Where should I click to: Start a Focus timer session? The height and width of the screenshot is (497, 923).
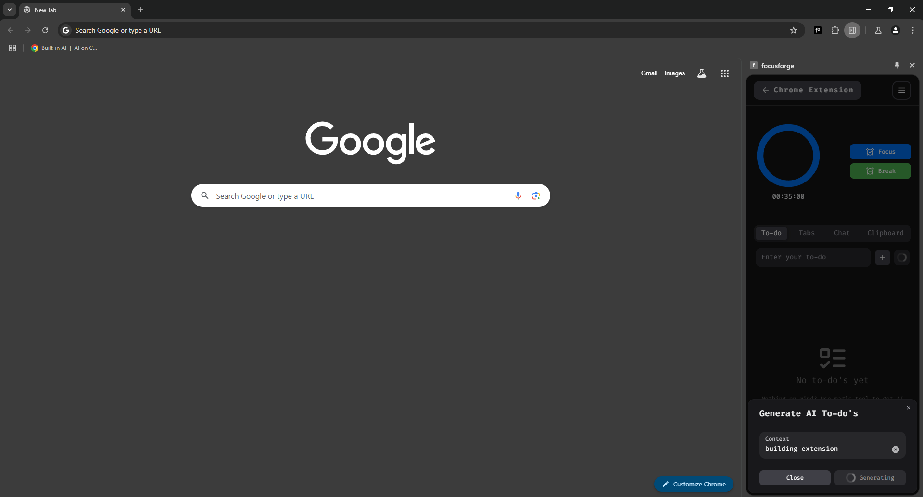pyautogui.click(x=880, y=152)
